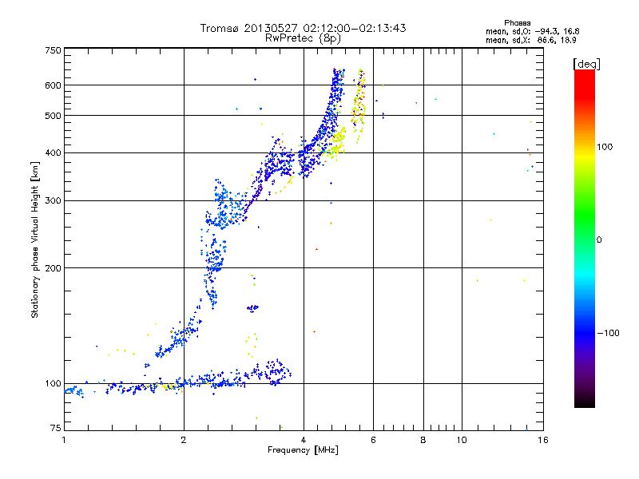
Task: Click the y-axis tick label '600'
Action: coord(54,85)
